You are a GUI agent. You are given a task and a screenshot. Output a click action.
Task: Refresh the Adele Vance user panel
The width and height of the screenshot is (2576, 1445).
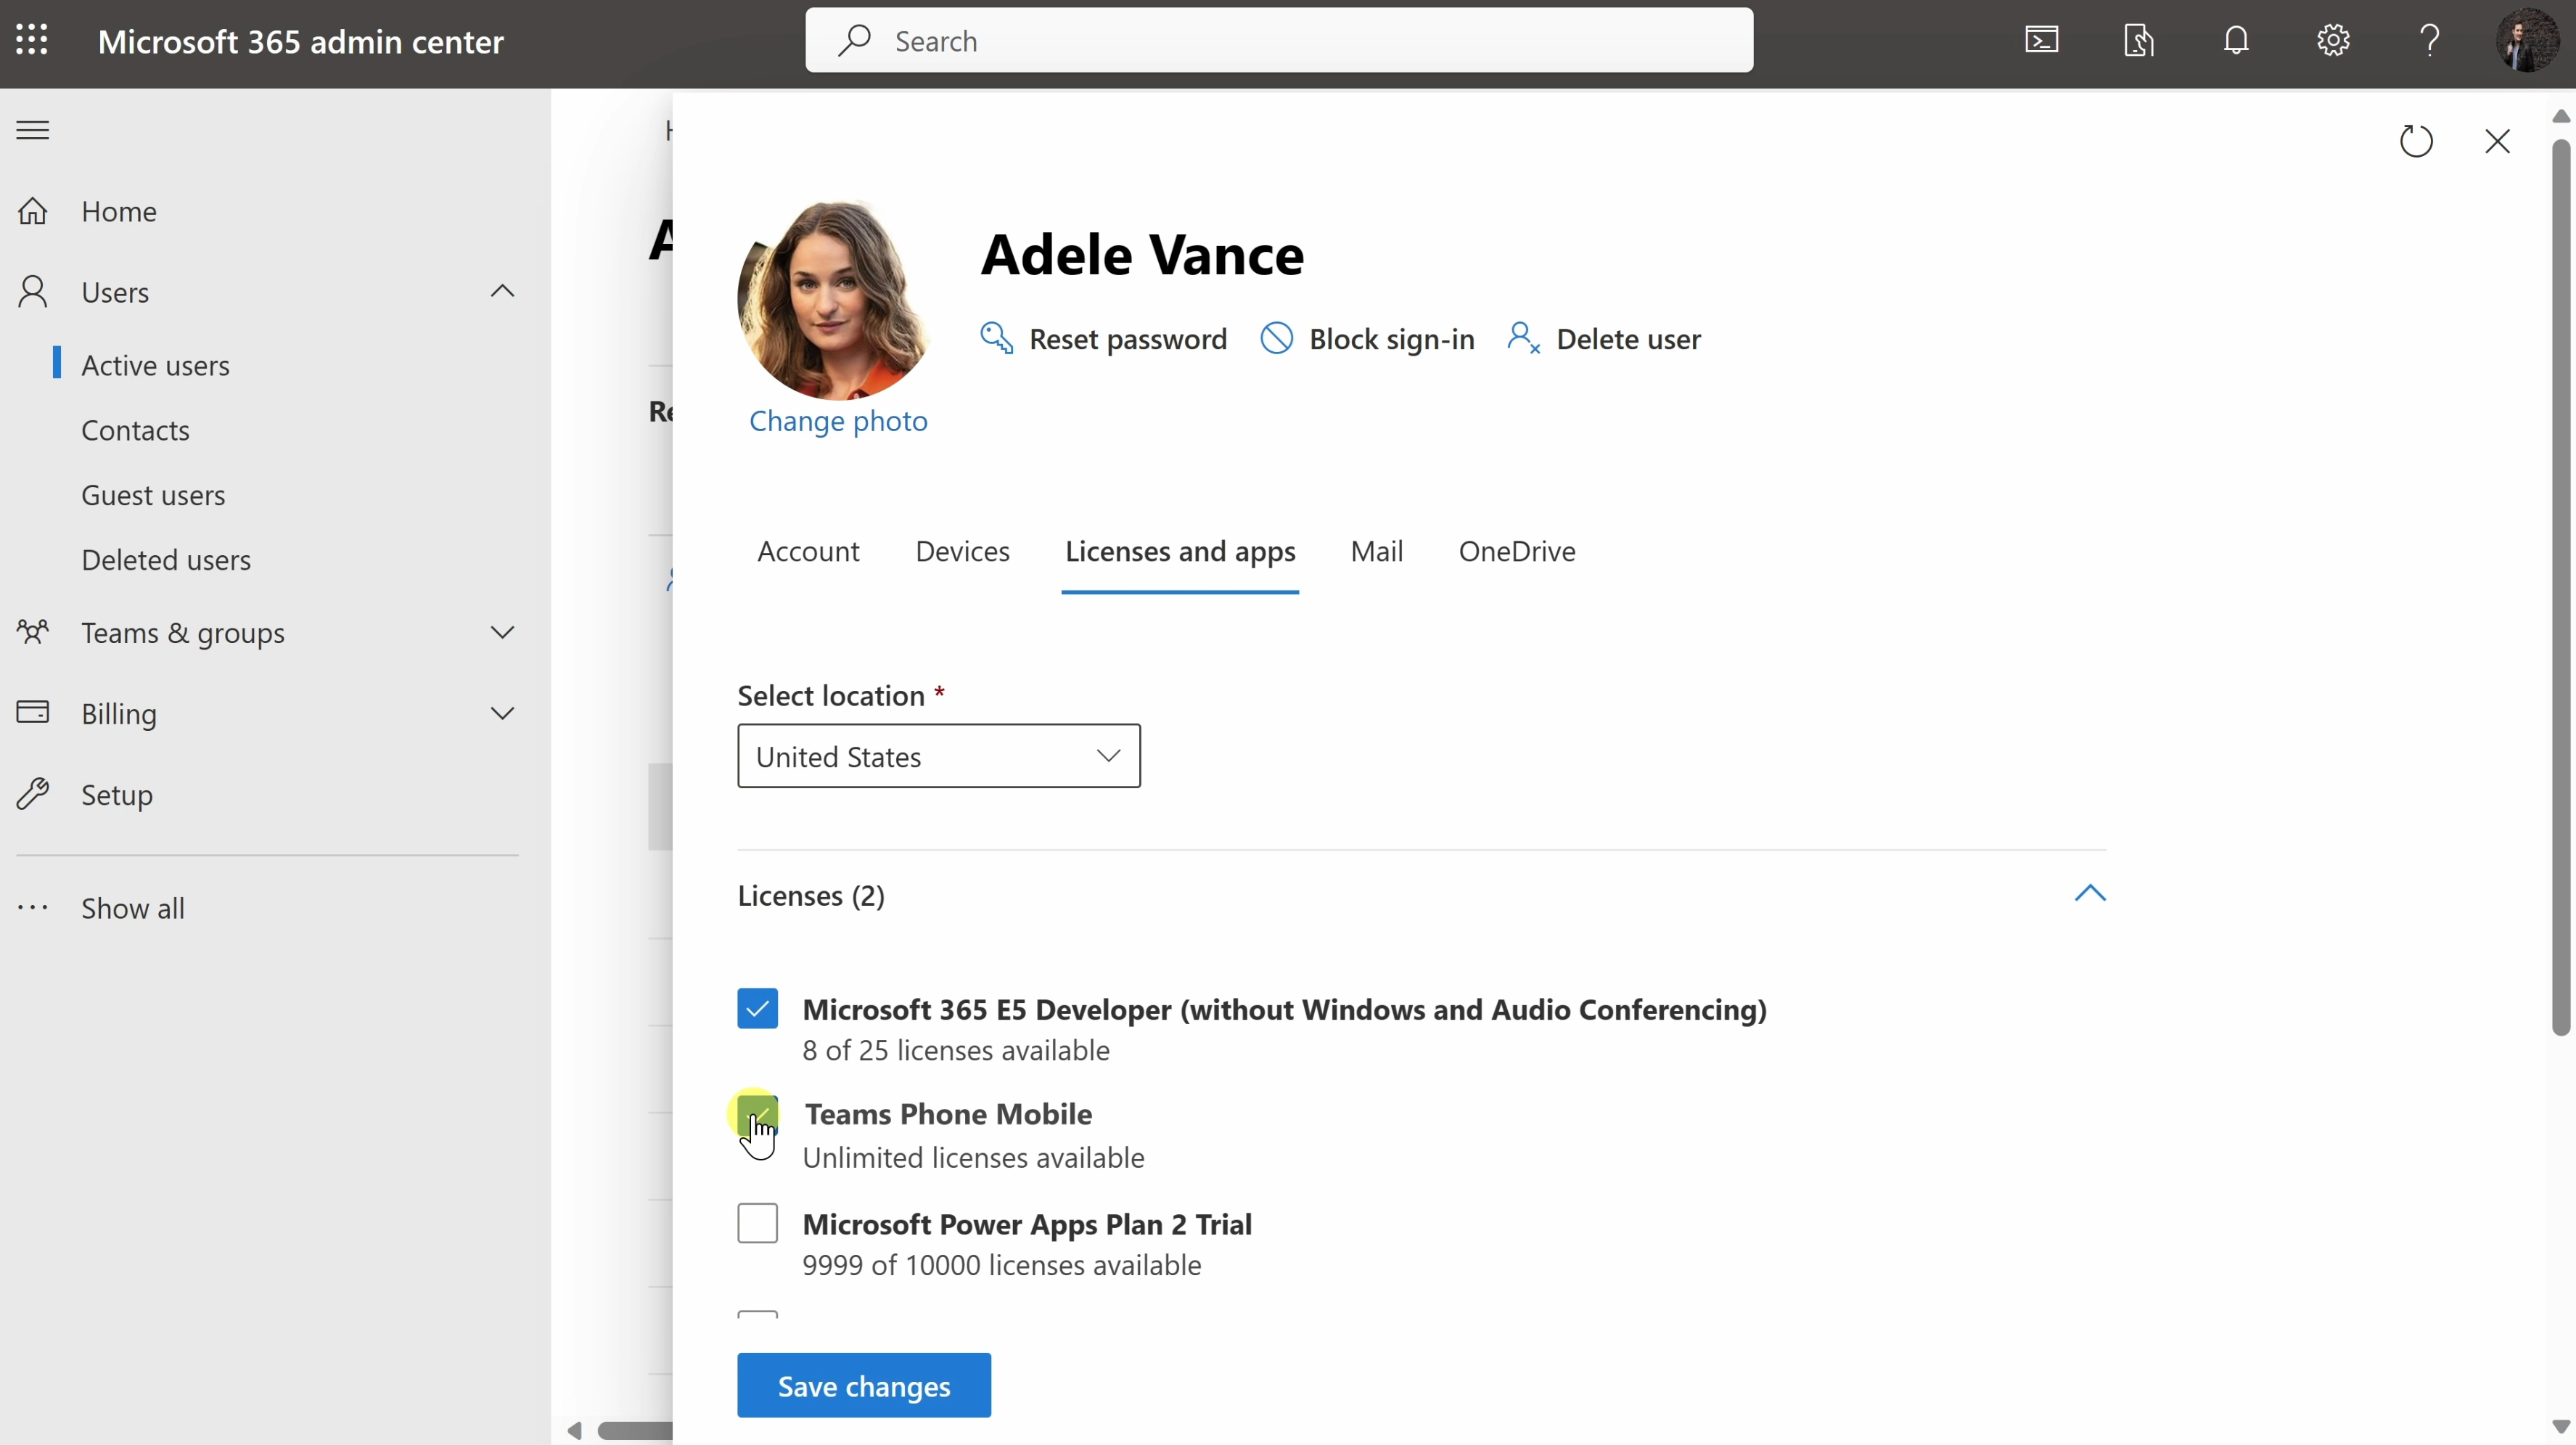pyautogui.click(x=2416, y=141)
